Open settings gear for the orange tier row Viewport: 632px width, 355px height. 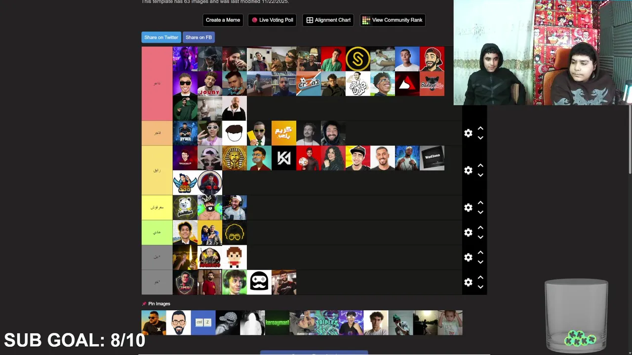468,133
